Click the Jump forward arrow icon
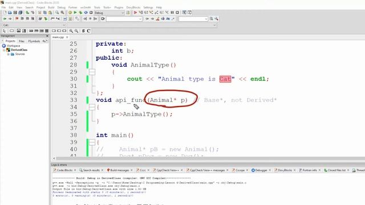This screenshot has height=205, width=365. pyautogui.click(x=10, y=19)
